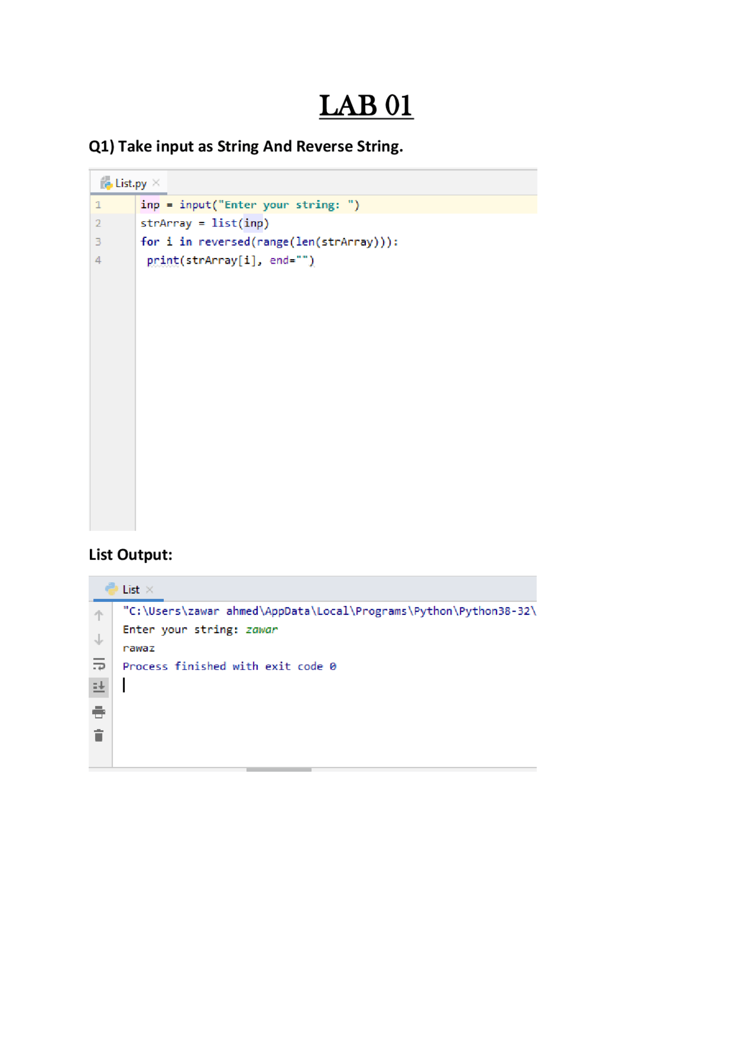Clear console using the trash icon
This screenshot has width=733, height=1038.
click(x=99, y=736)
